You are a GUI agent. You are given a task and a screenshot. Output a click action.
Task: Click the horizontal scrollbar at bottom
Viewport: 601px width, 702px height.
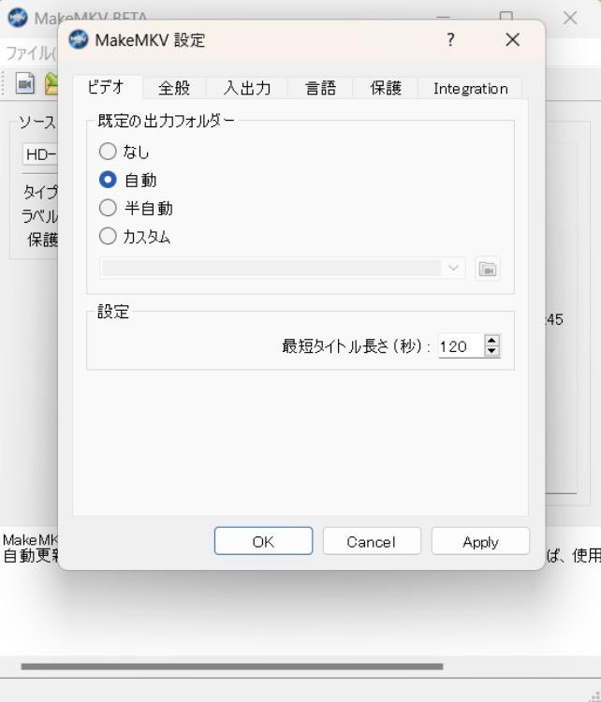[x=232, y=666]
